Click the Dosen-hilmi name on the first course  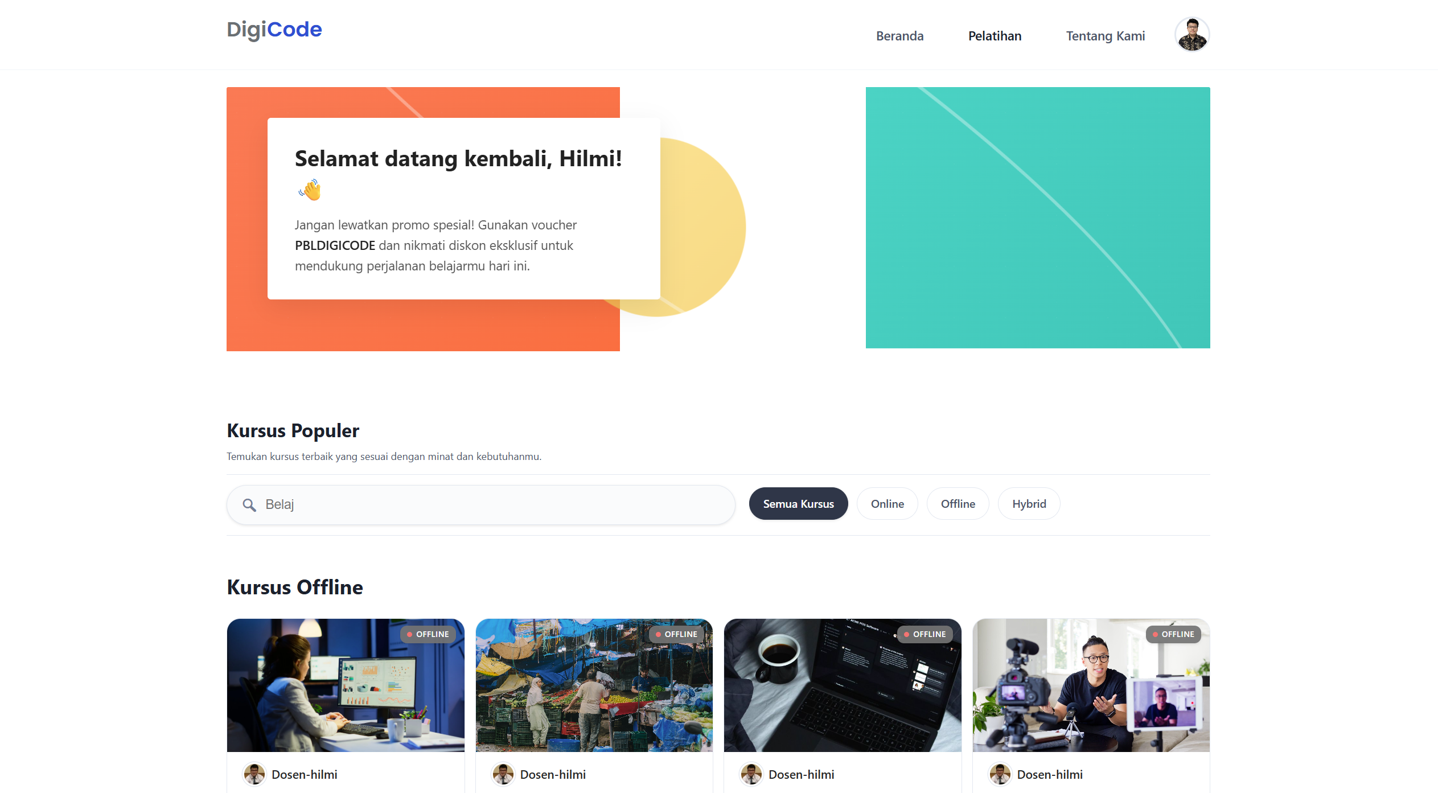[305, 774]
